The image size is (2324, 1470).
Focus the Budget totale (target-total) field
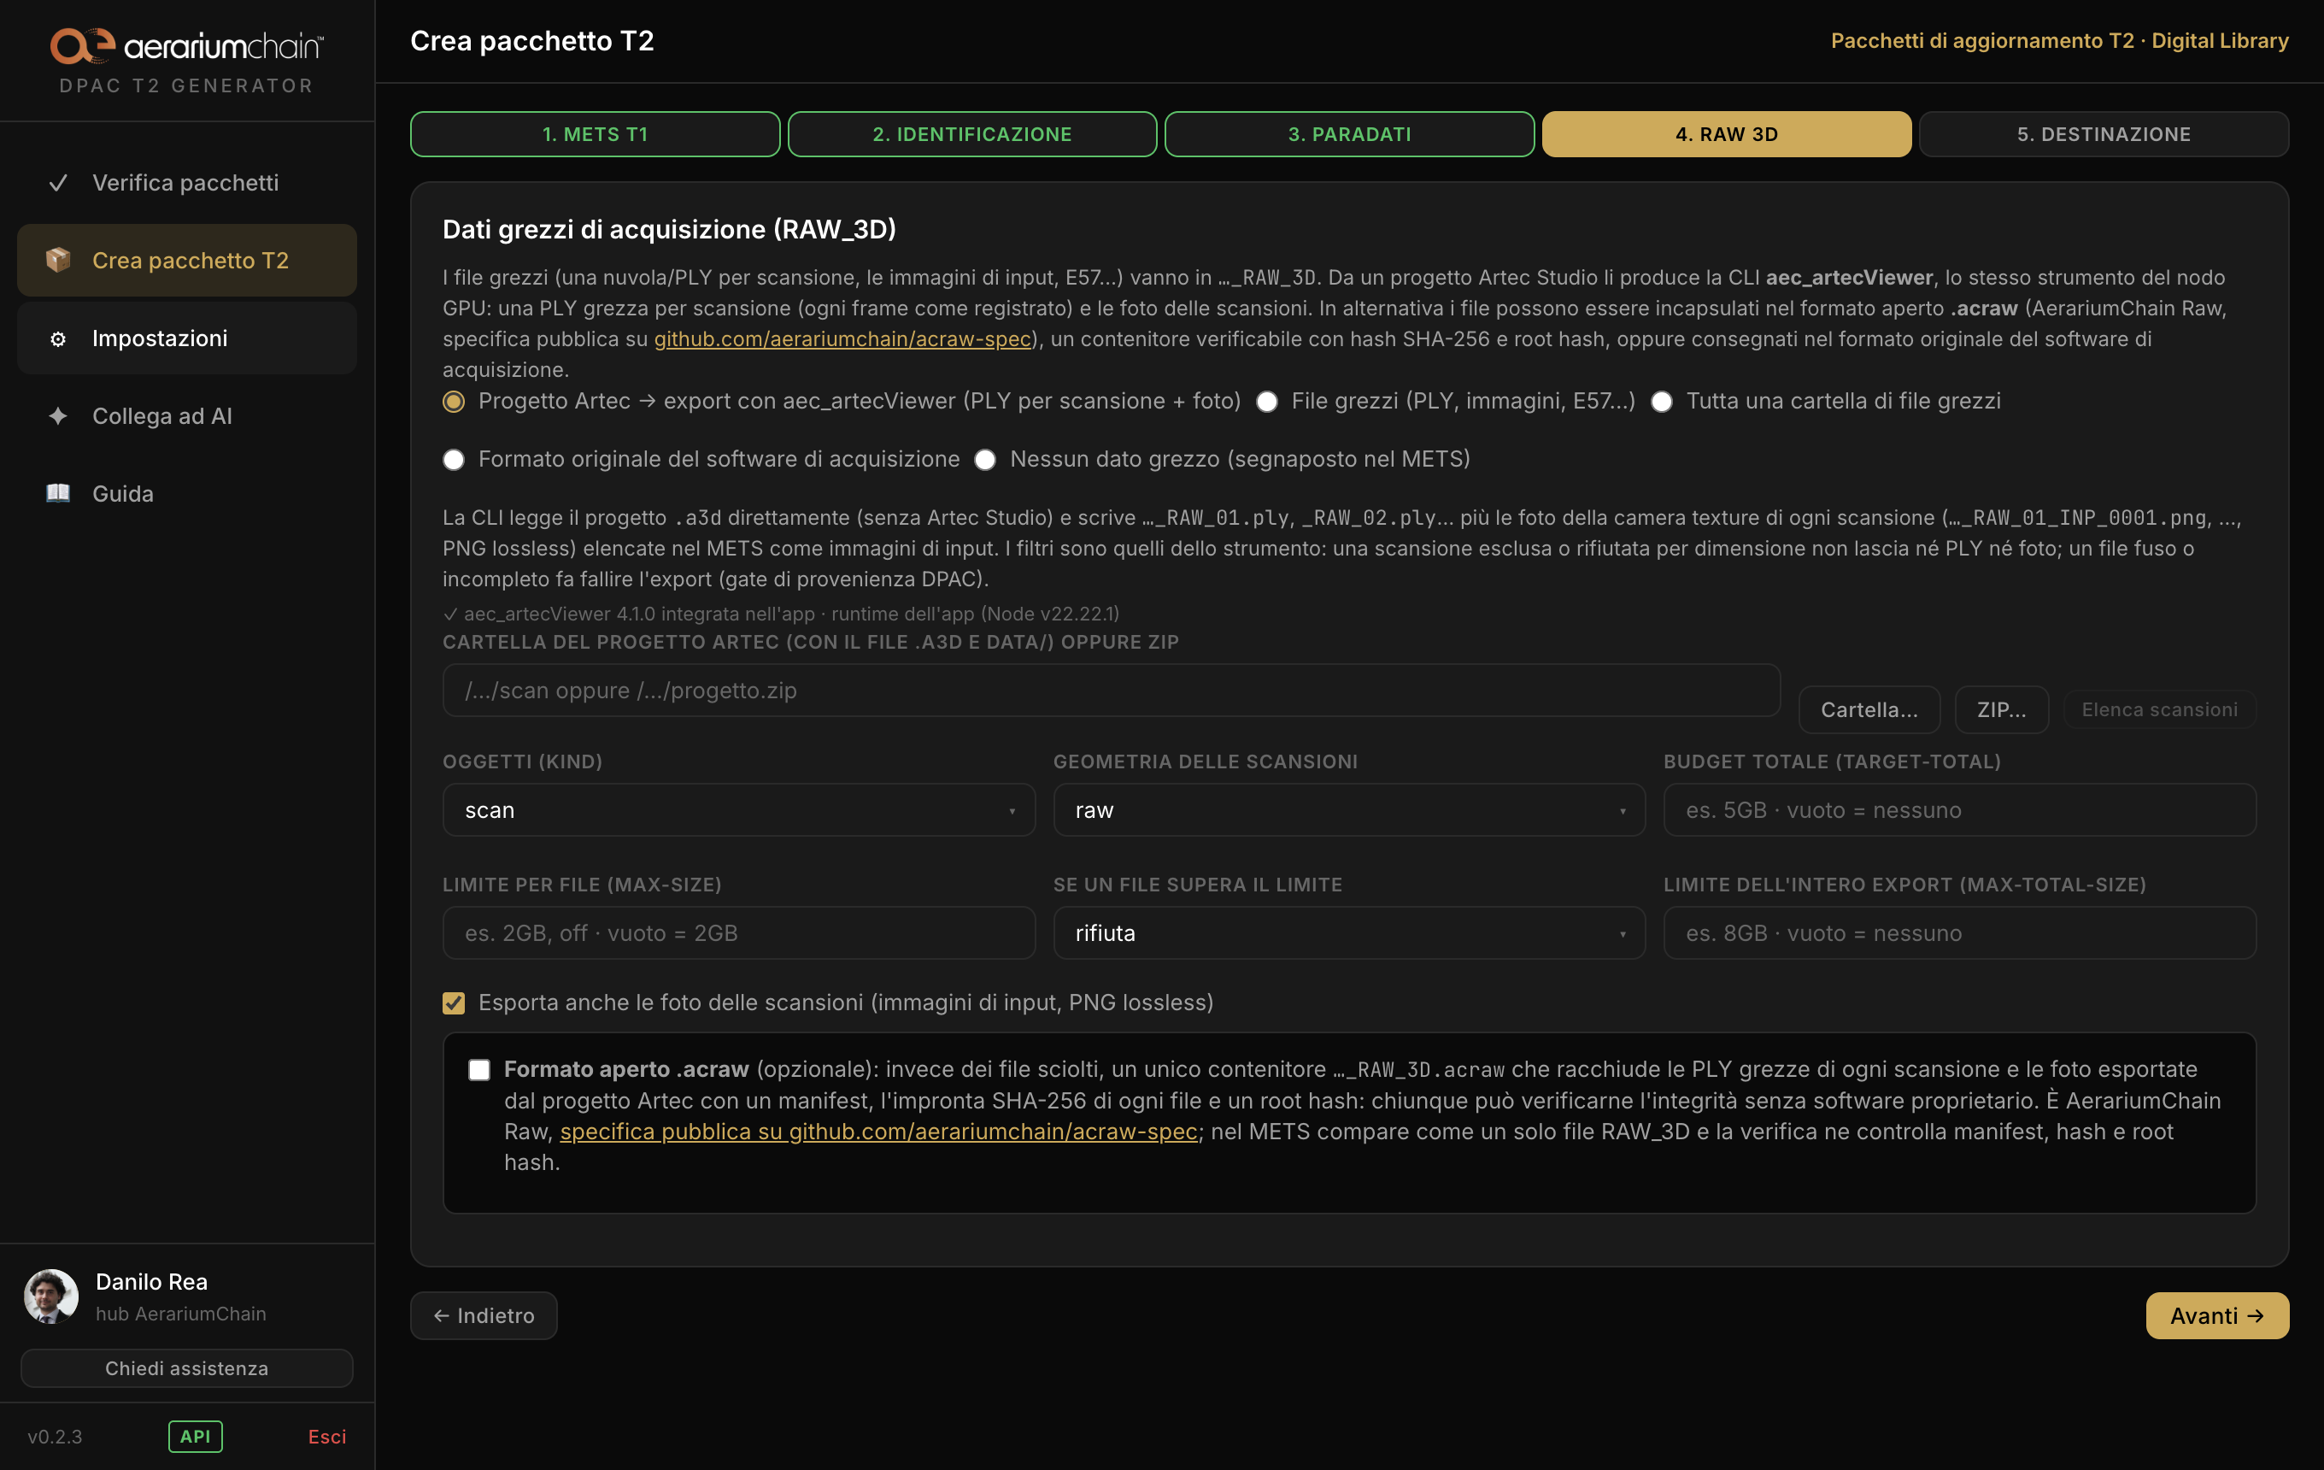[x=1959, y=810]
